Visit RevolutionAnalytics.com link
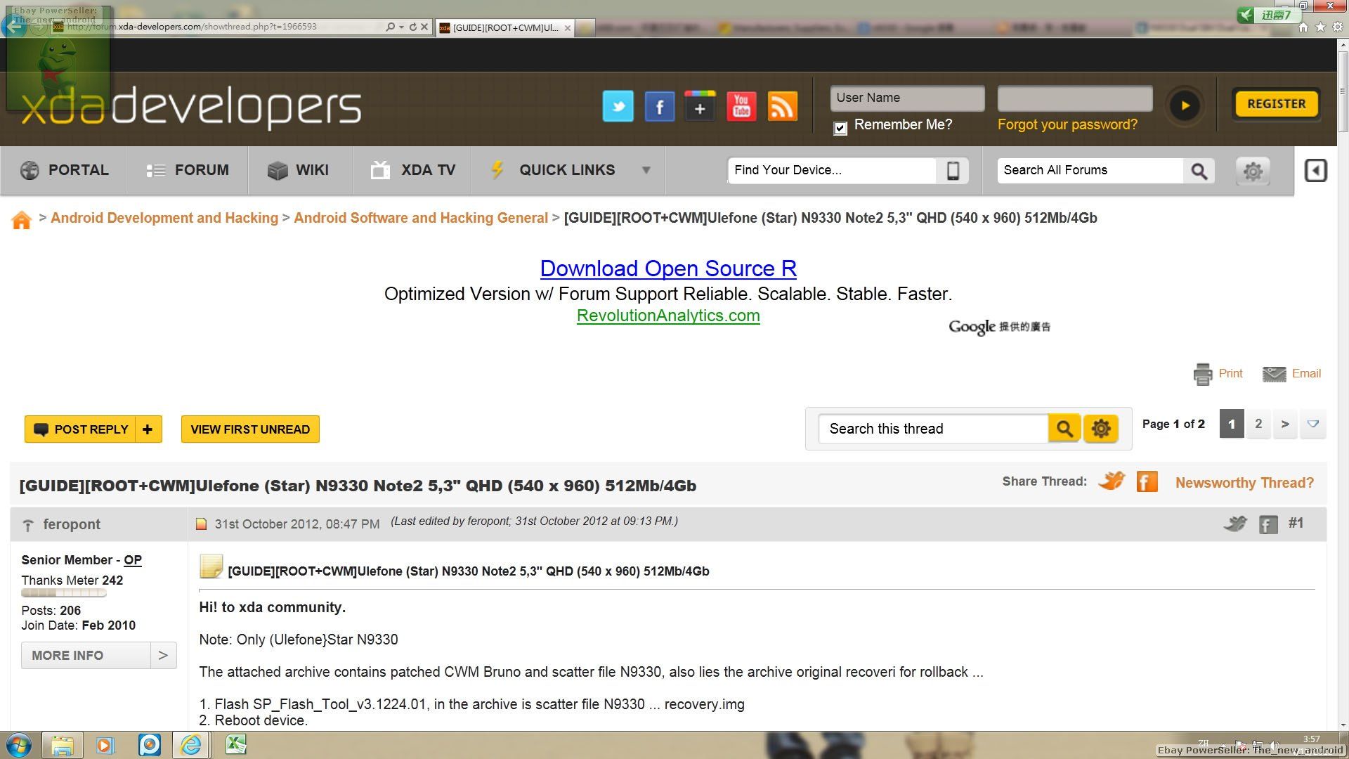Image resolution: width=1349 pixels, height=759 pixels. (x=668, y=316)
